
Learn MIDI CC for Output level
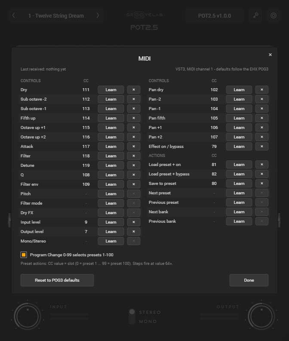click(111, 232)
